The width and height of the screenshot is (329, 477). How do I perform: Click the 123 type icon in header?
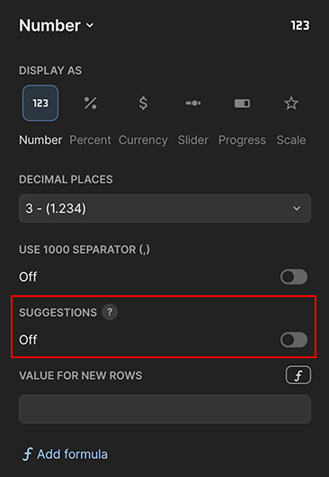click(x=300, y=25)
